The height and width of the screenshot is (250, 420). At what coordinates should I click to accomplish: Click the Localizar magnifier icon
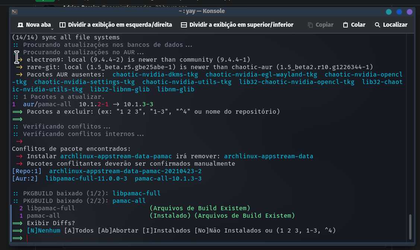378,25
